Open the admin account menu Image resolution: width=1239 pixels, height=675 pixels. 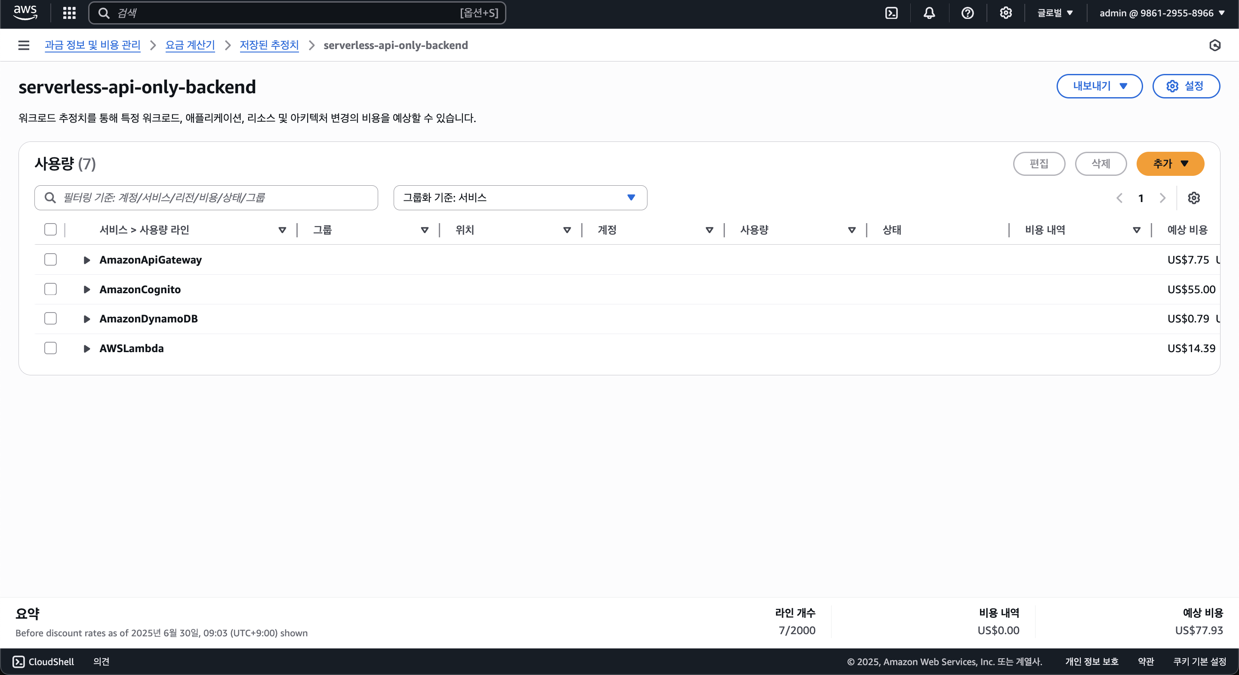1162,13
